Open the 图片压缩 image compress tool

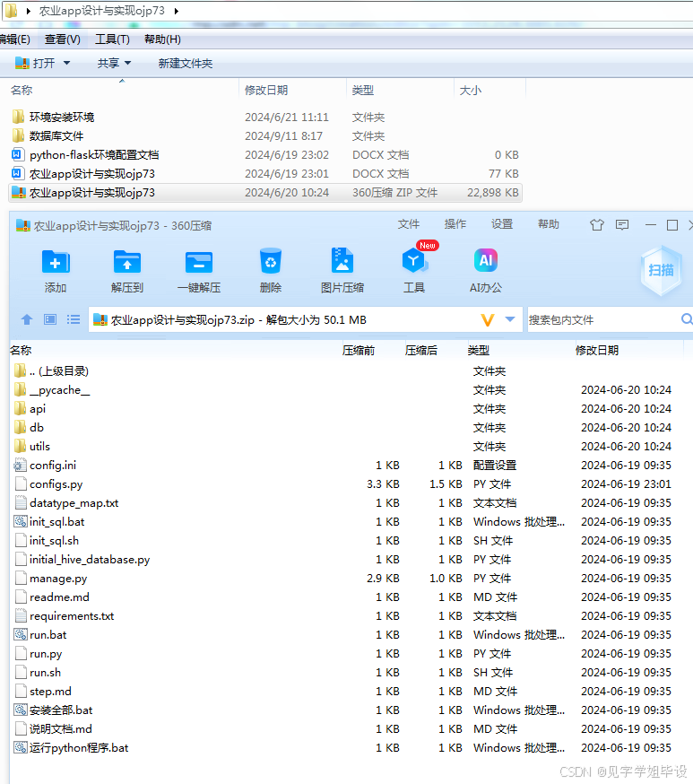coord(342,260)
